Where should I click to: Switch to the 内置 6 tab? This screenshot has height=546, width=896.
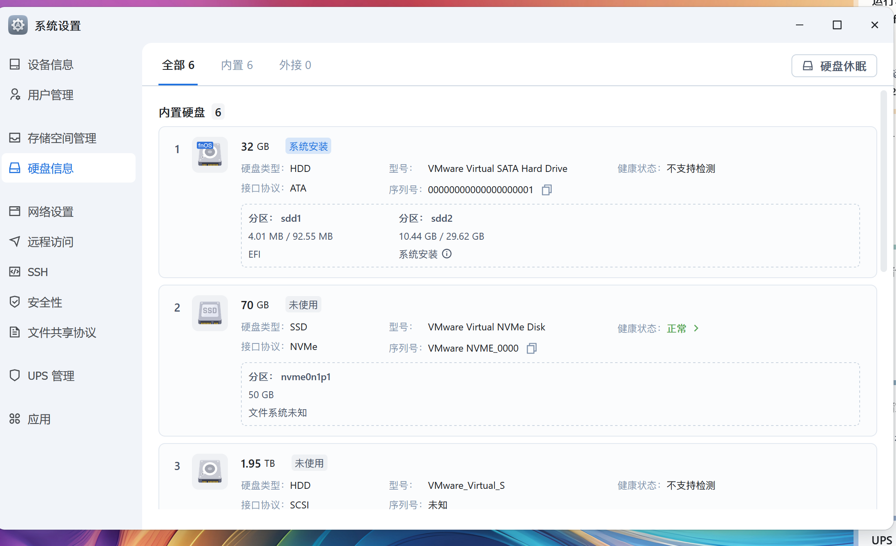point(237,65)
